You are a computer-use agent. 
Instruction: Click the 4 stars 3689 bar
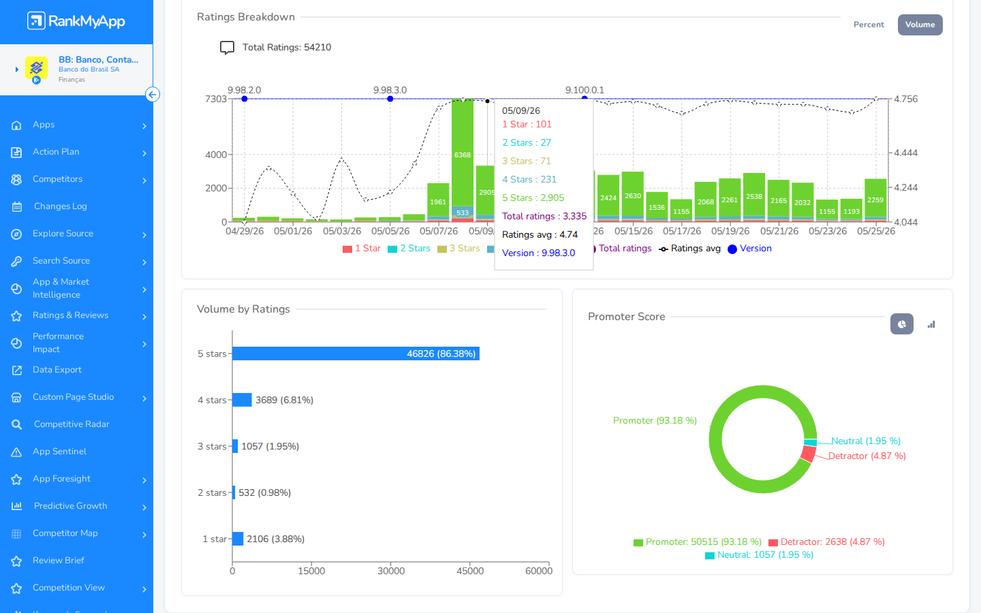coord(243,400)
